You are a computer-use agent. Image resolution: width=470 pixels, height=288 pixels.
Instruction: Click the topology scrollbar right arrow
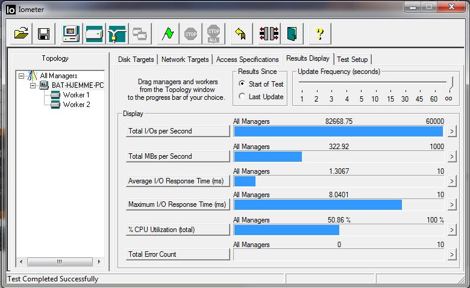(x=99, y=262)
